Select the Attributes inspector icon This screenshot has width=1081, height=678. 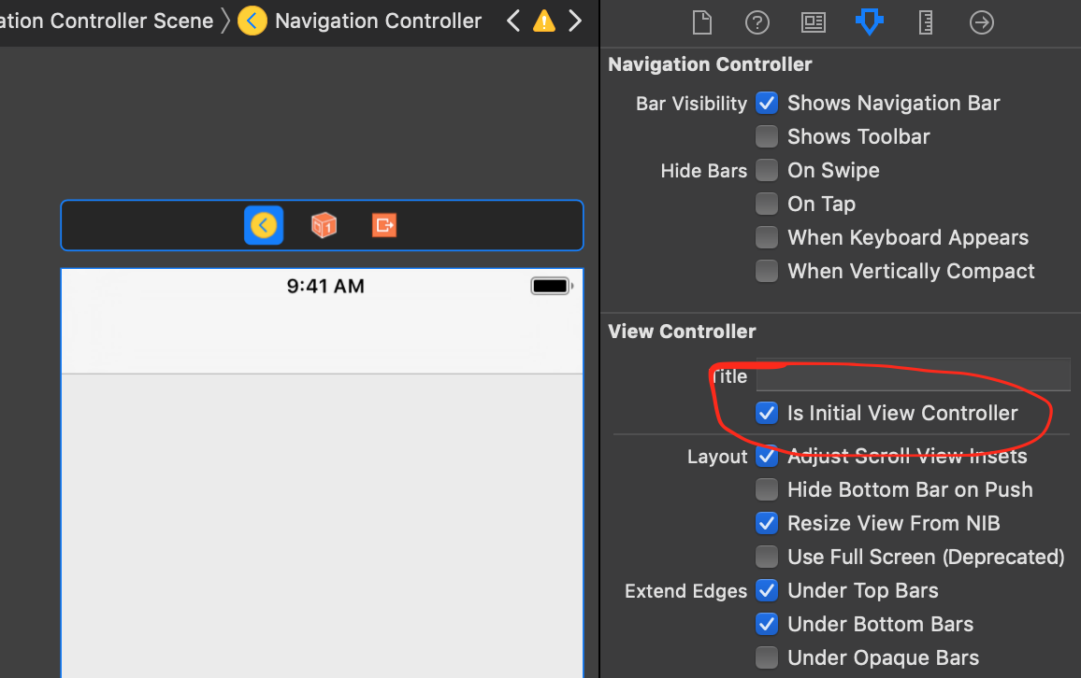coord(869,22)
